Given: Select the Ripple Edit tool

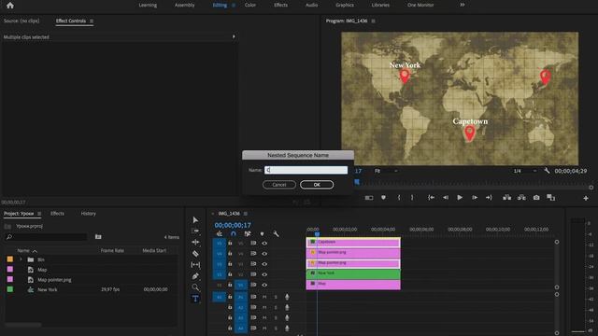Looking at the screenshot, I should coord(195,242).
